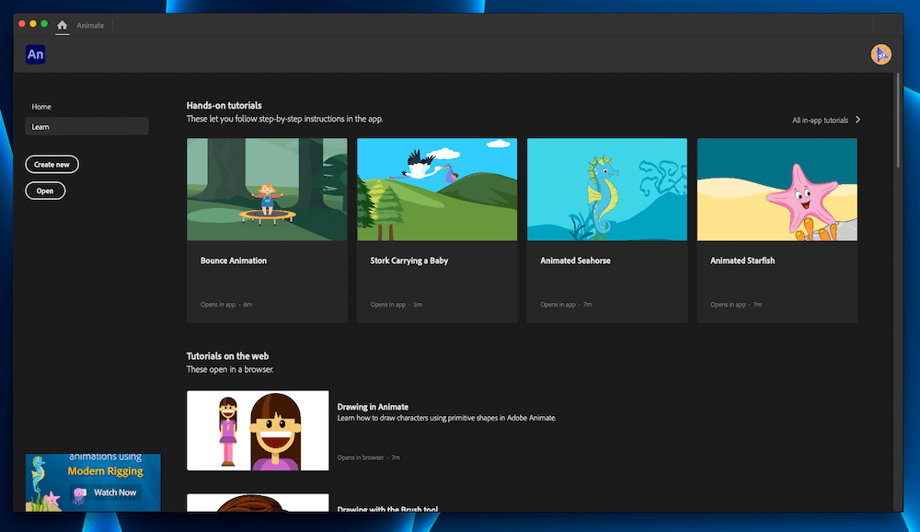
Task: Open the Bounce Animation tutorial thumbnail
Action: click(x=267, y=189)
